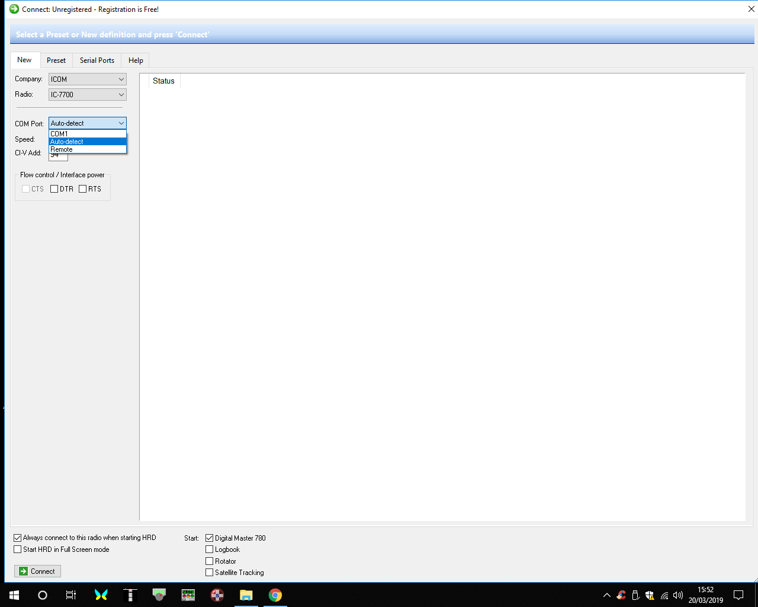Image resolution: width=758 pixels, height=607 pixels.
Task: Toggle Always connect to this radio checkbox
Action: coord(18,538)
